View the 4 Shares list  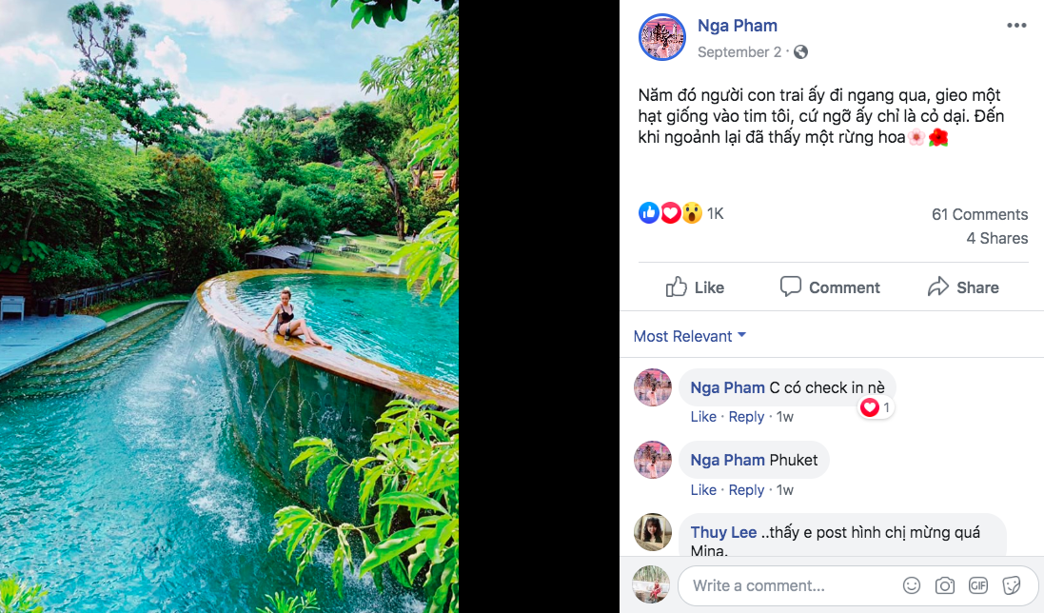click(996, 238)
